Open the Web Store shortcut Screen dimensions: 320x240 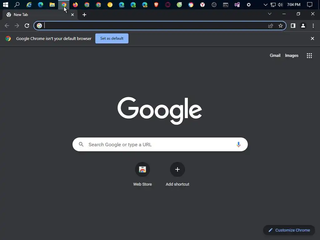142,174
